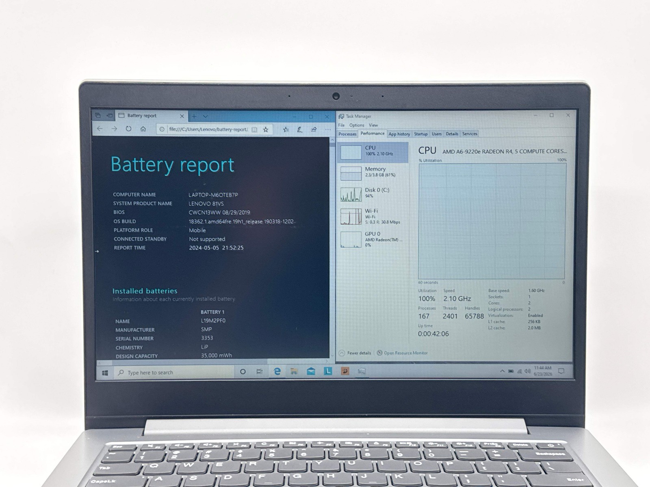Open Task Manager Options menu
The image size is (650, 487).
pyautogui.click(x=357, y=125)
